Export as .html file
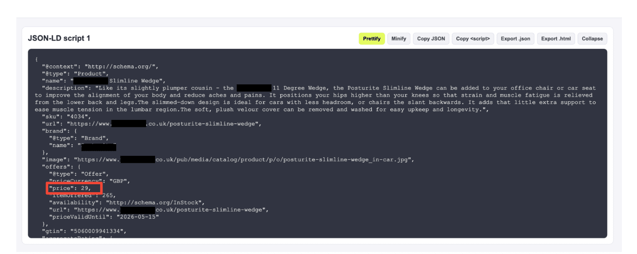This screenshot has height=254, width=637. pos(556,39)
